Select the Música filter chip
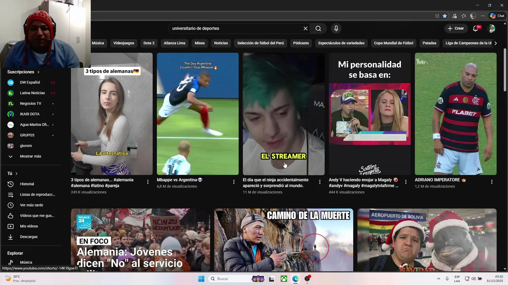The height and width of the screenshot is (285, 508). (x=98, y=43)
